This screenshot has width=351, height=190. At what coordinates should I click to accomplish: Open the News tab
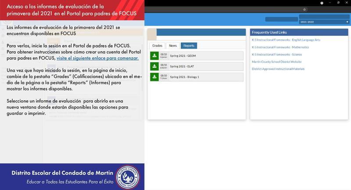point(173,46)
